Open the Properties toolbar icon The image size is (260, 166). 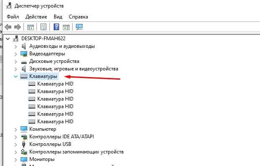point(44,27)
